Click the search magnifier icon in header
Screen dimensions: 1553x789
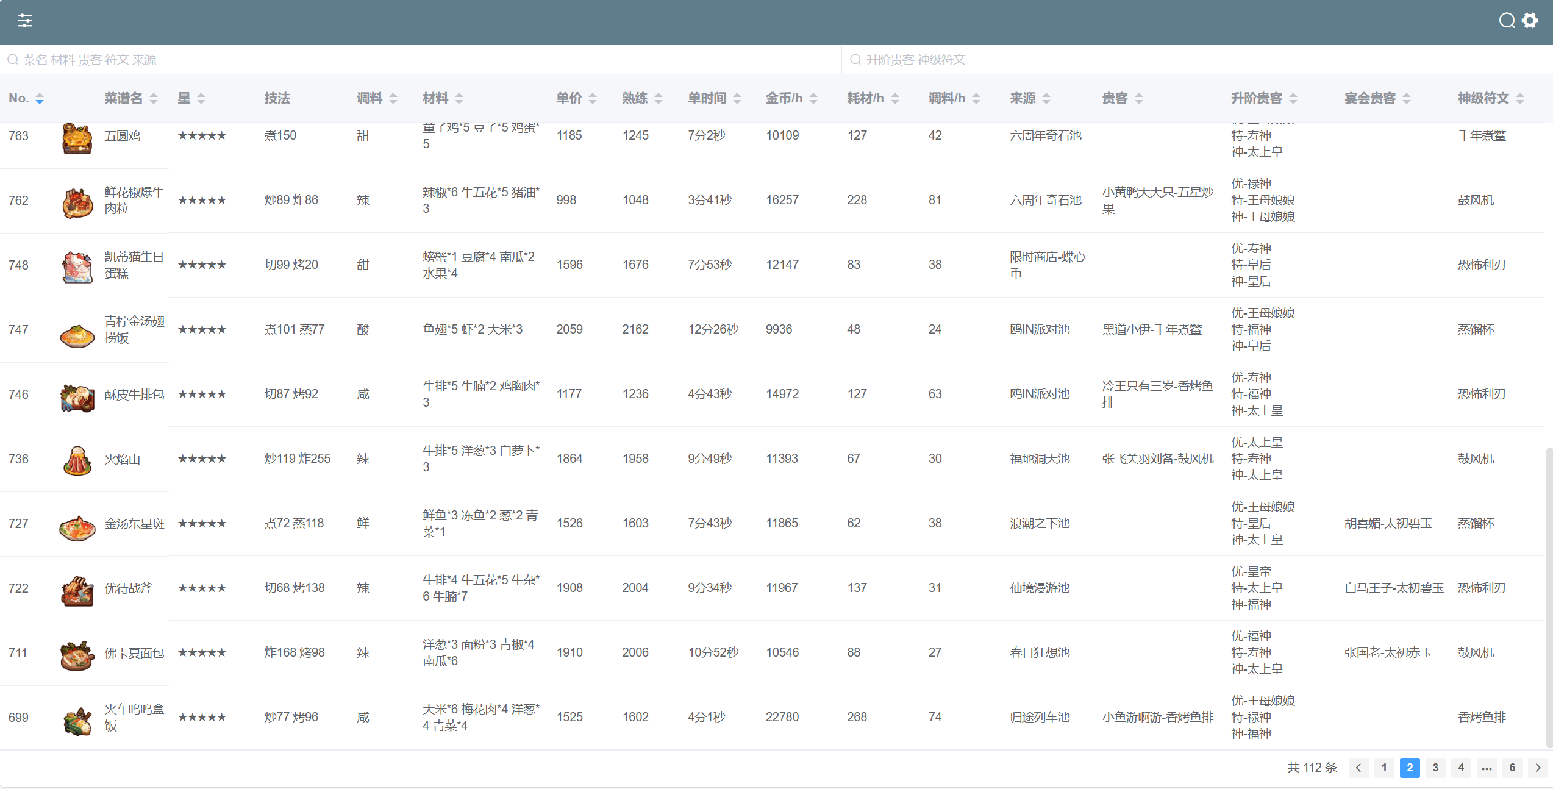coord(1507,21)
